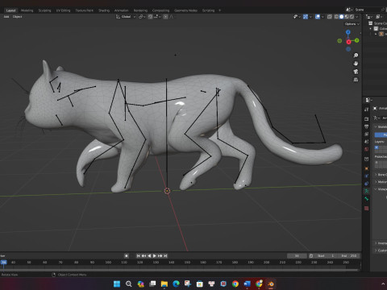
Task: Play animation forward
Action: (x=155, y=256)
